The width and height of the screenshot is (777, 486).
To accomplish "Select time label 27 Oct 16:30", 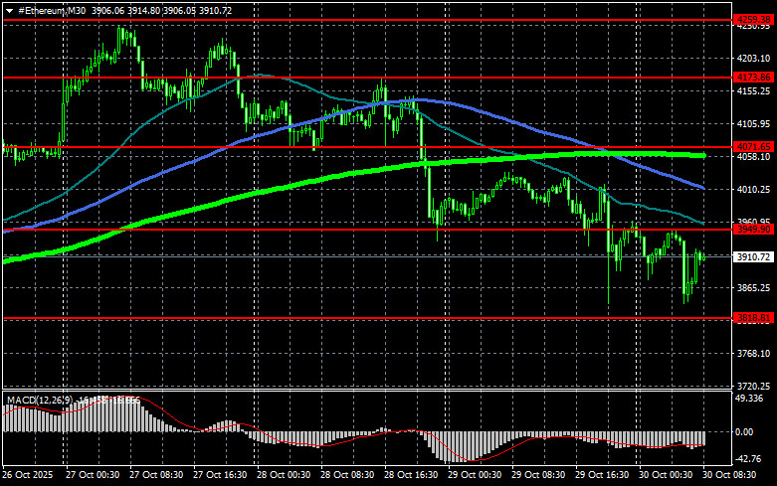I will [220, 475].
